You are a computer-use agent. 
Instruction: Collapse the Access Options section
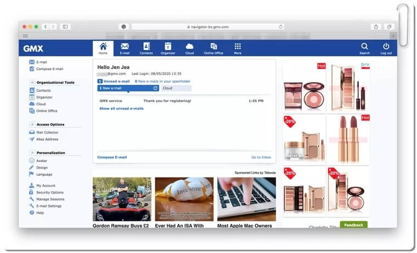(x=32, y=124)
